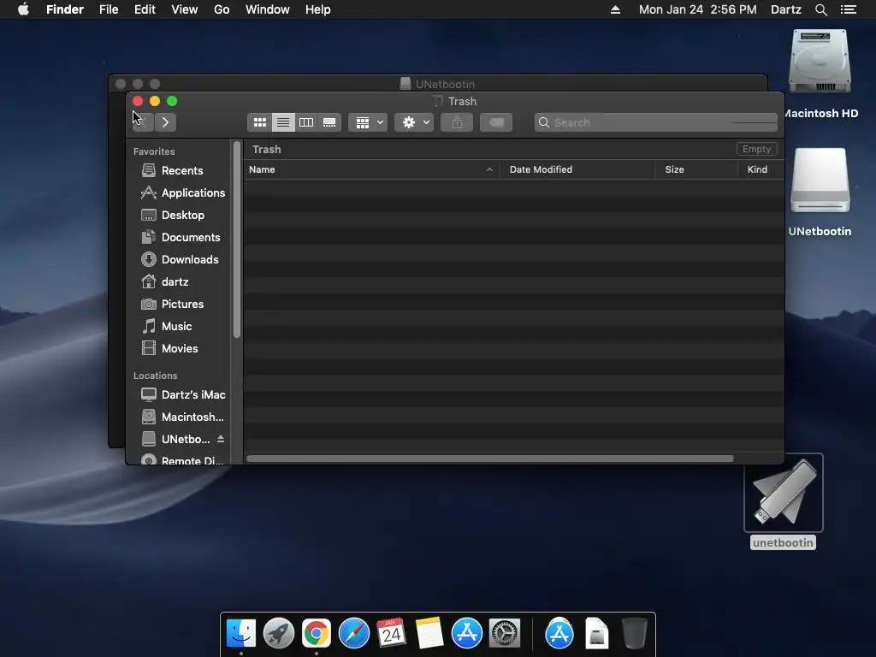The width and height of the screenshot is (876, 657).
Task: Click the Empty trash button
Action: (756, 149)
